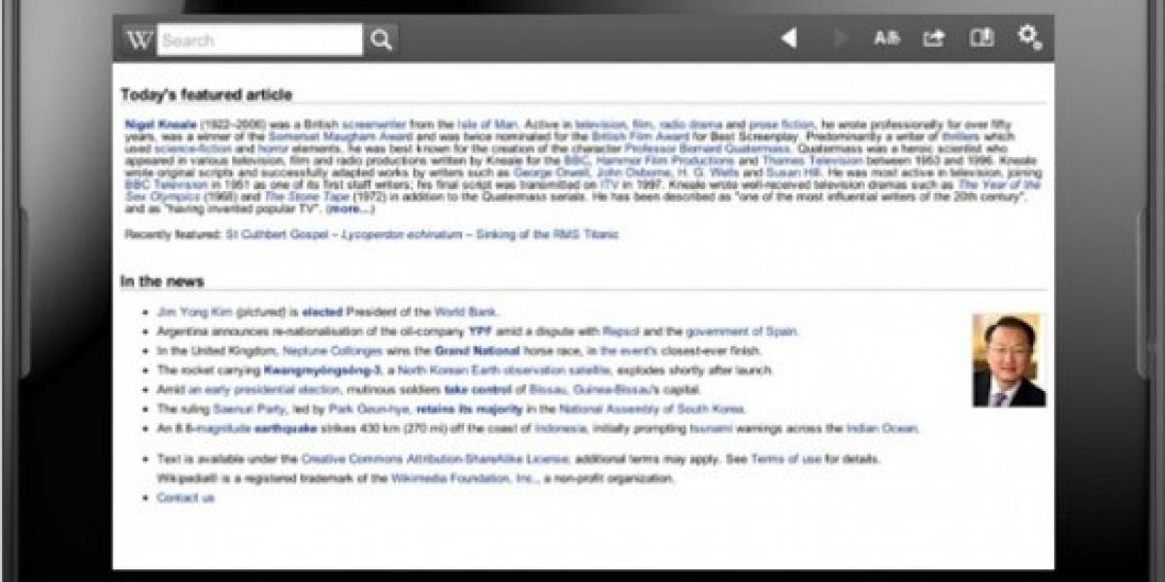1165x582 pixels.
Task: Tap the share page icon
Action: tap(933, 38)
